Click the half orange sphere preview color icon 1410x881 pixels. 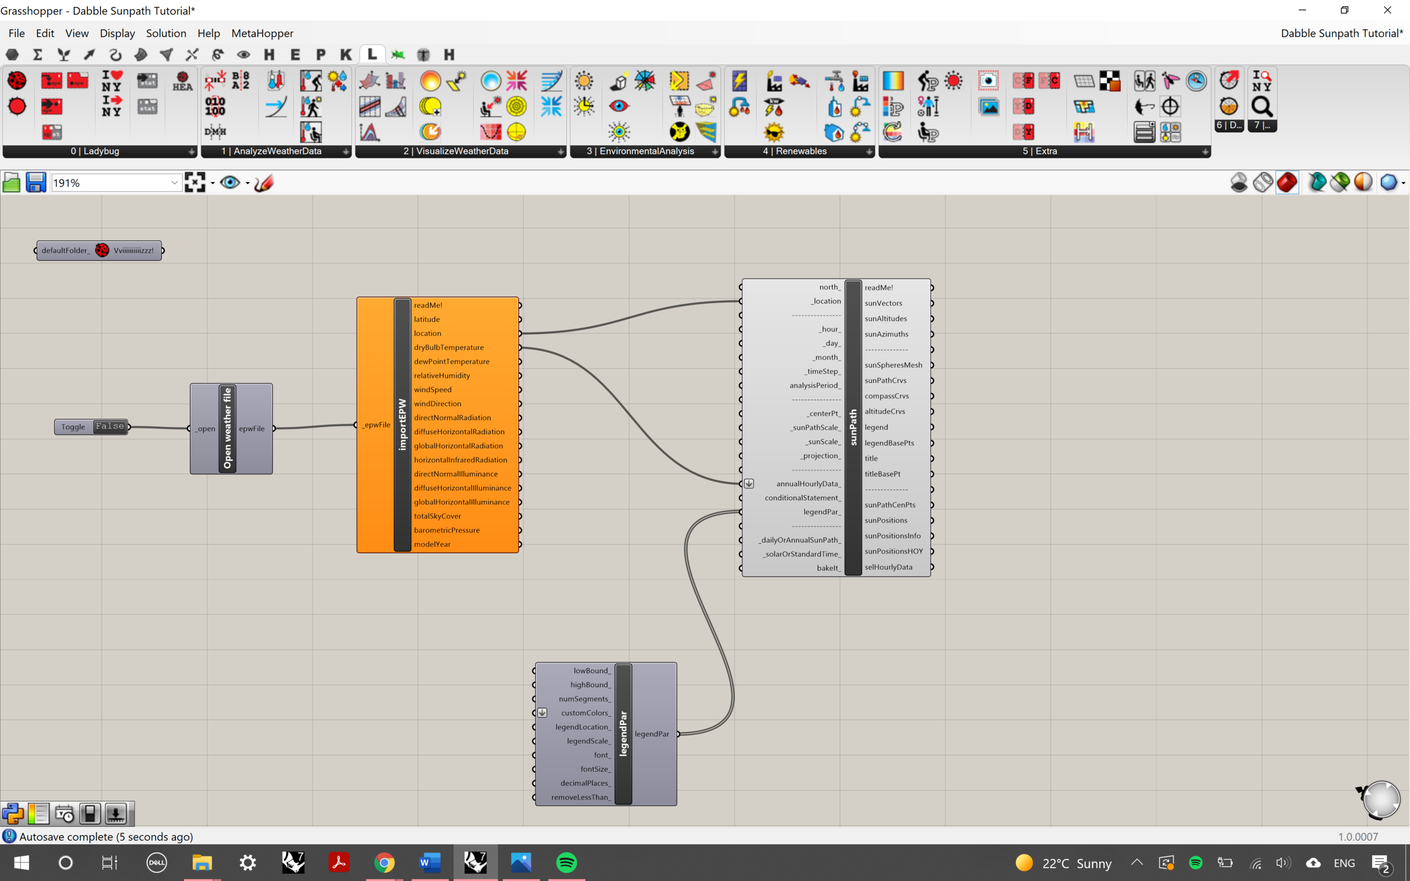(1363, 183)
